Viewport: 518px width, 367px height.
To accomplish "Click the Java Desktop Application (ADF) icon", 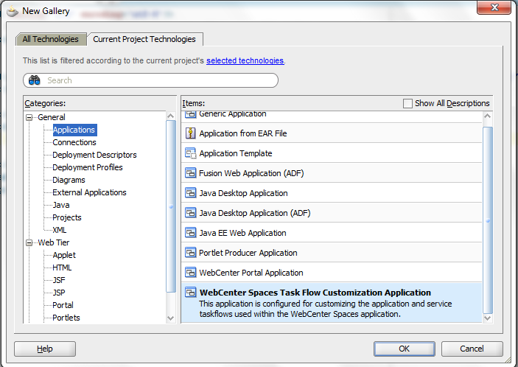I will (x=190, y=213).
